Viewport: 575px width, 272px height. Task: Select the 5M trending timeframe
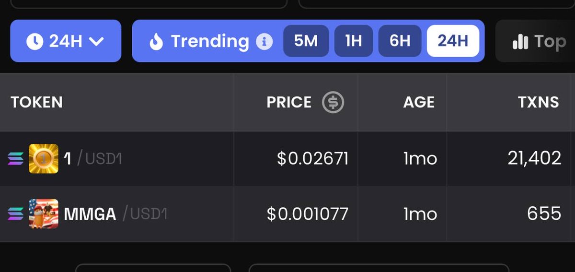pos(306,41)
